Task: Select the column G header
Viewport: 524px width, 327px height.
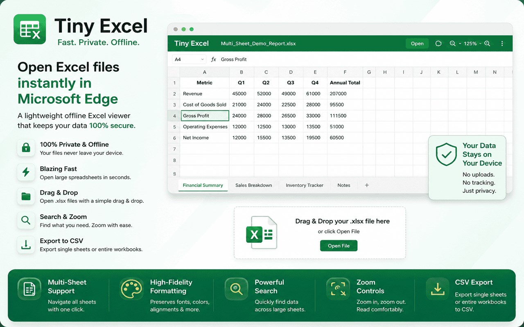Action: coord(369,72)
